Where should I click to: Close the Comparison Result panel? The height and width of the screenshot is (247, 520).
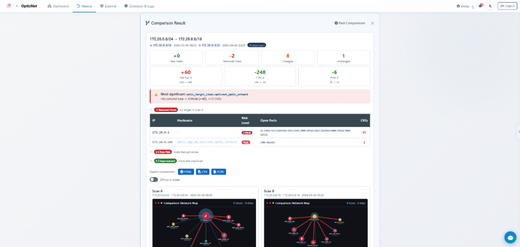[x=372, y=23]
